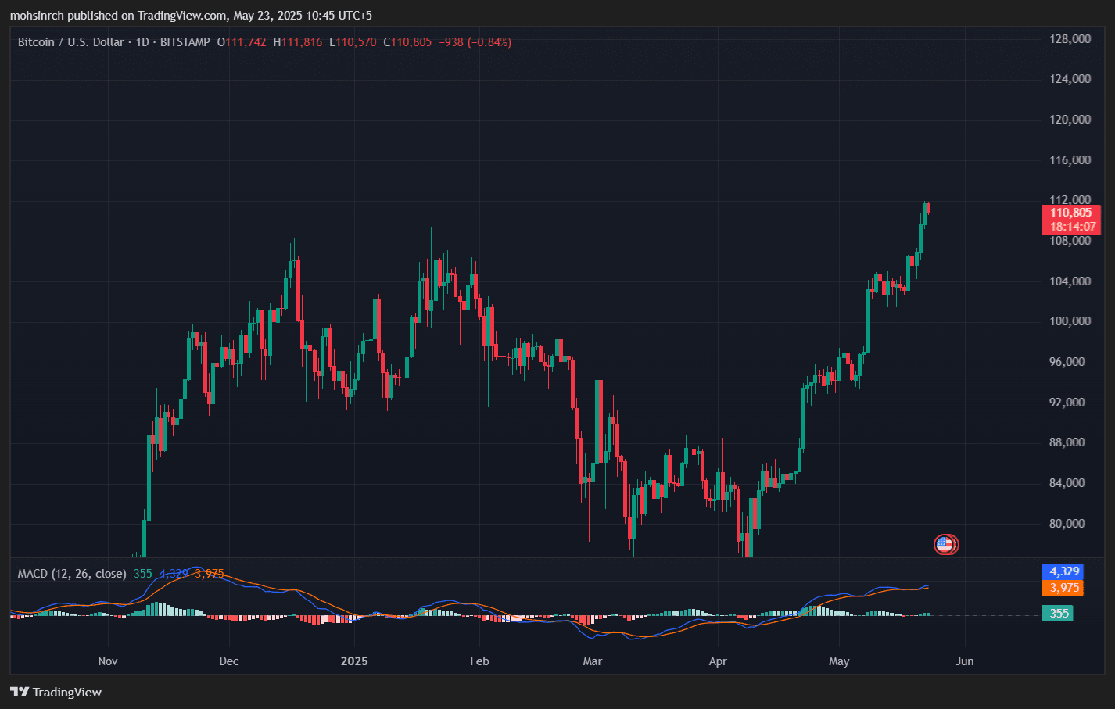Click the May label on time axis
Screen dimensions: 1115x709
tap(839, 661)
